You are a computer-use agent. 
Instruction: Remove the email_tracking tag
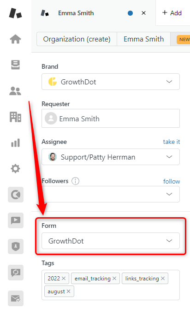pyautogui.click(x=114, y=279)
